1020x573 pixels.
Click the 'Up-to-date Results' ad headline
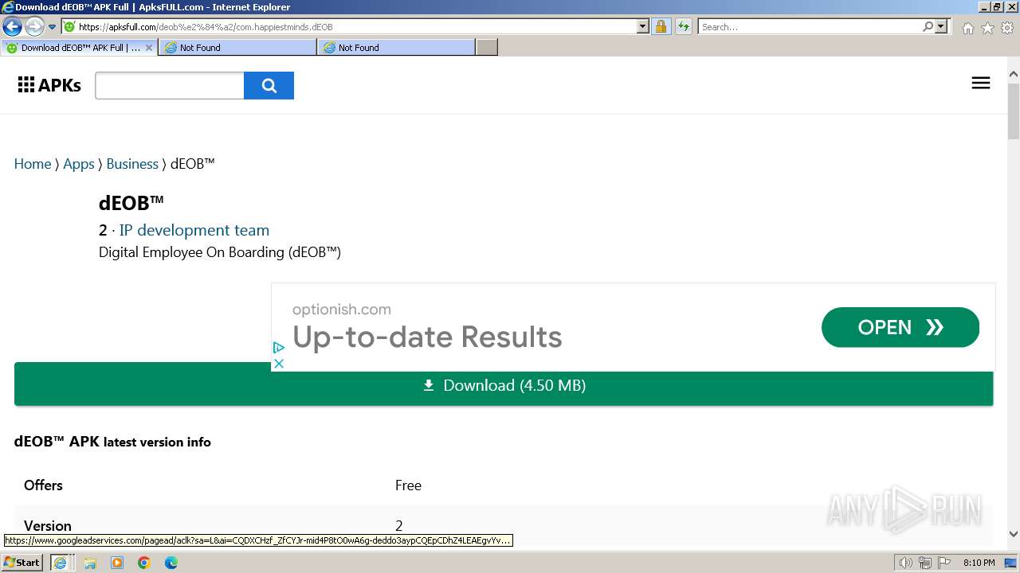click(427, 337)
